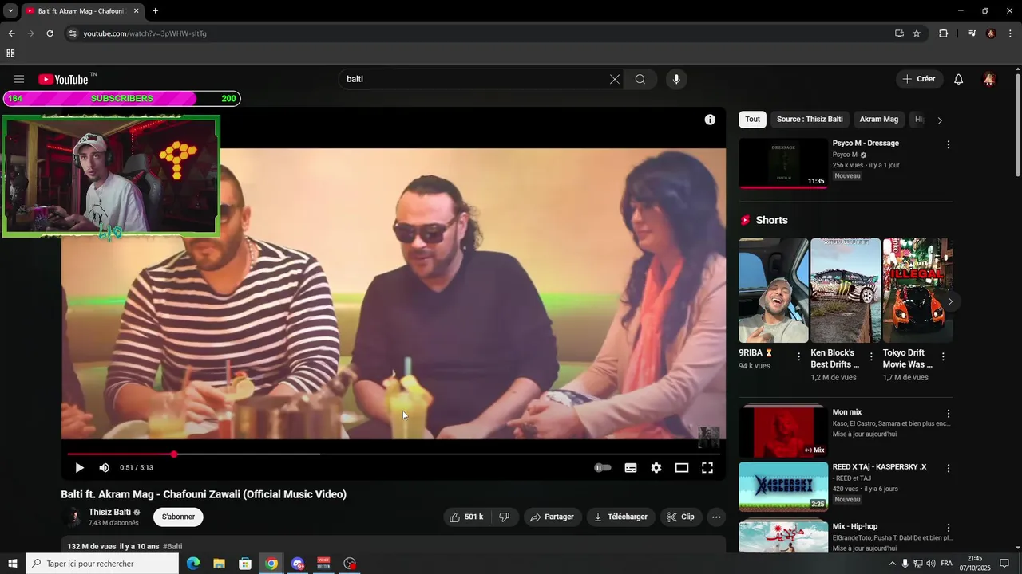Click the #Balti hashtag link
Viewport: 1022px width, 574px height.
pos(172,547)
